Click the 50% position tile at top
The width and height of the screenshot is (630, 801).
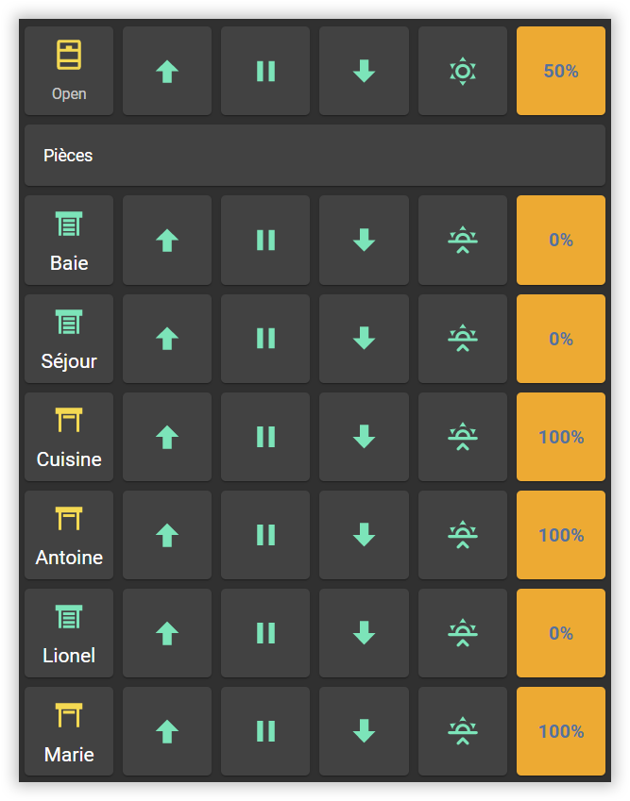click(x=561, y=72)
